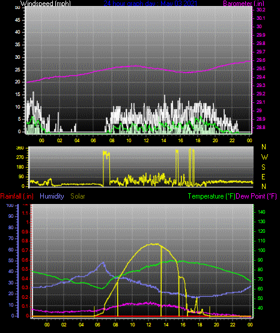Click 0.5 on the red rainfall axis

tap(25, 269)
